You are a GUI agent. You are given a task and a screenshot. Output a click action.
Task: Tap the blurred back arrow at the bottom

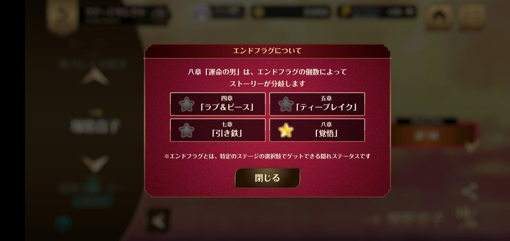coord(159,221)
